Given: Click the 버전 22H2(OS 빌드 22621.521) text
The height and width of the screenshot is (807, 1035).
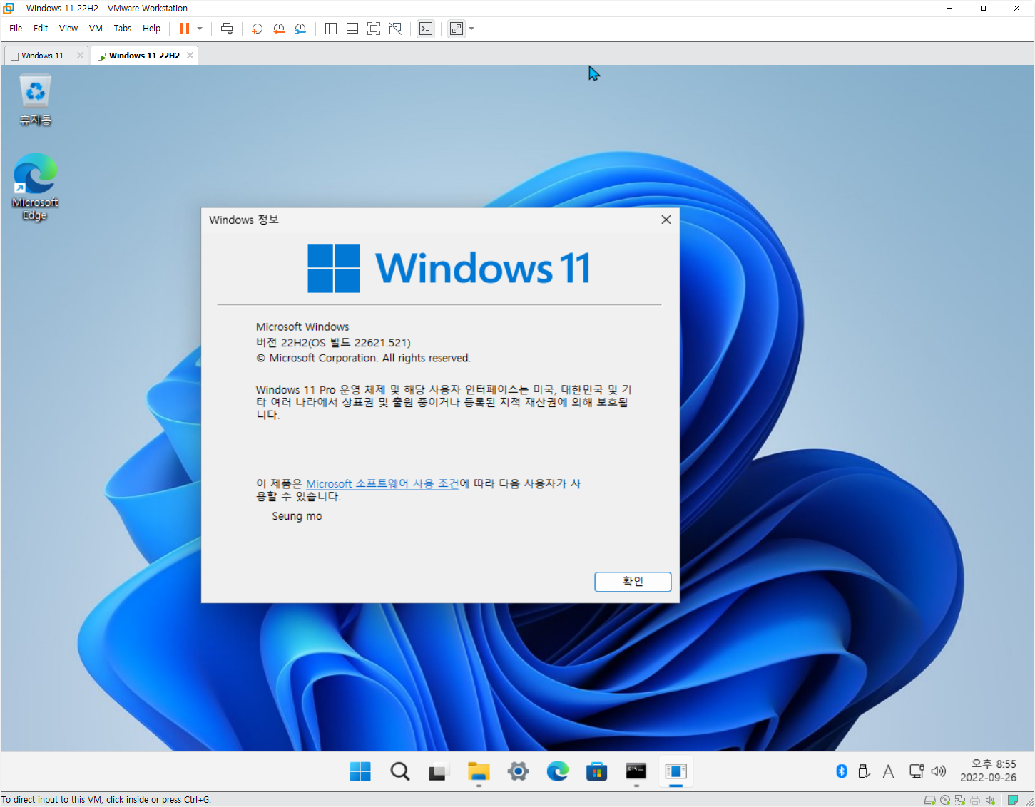Looking at the screenshot, I should (x=333, y=343).
